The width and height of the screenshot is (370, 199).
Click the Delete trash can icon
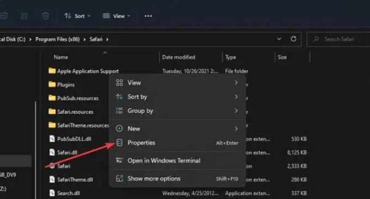click(45, 16)
